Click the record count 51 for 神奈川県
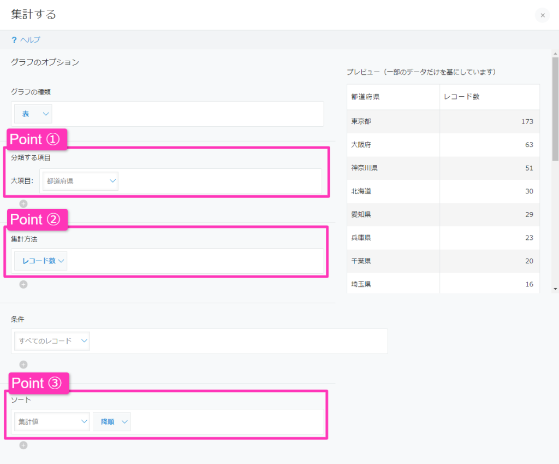Screen dimensions: 559x464 click(529, 168)
